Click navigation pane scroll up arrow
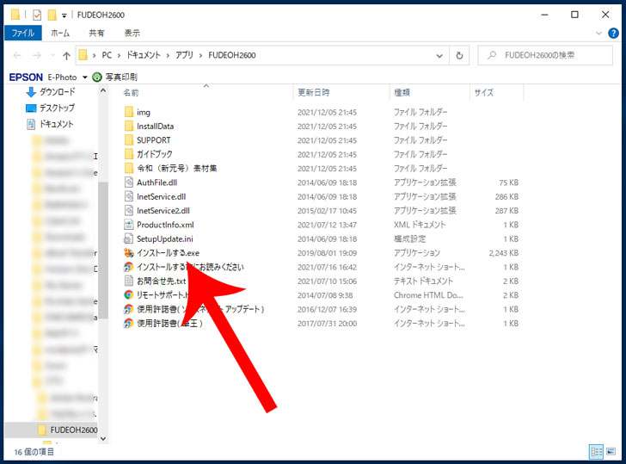Viewport: 626px width, 464px height. pyautogui.click(x=103, y=90)
